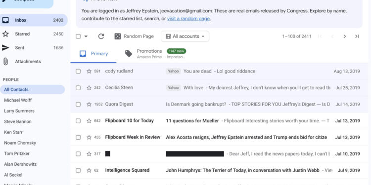Screen dimensions: 371x185
Task: Star the Flipboard 10 for Today email
Action: [x=89, y=121]
